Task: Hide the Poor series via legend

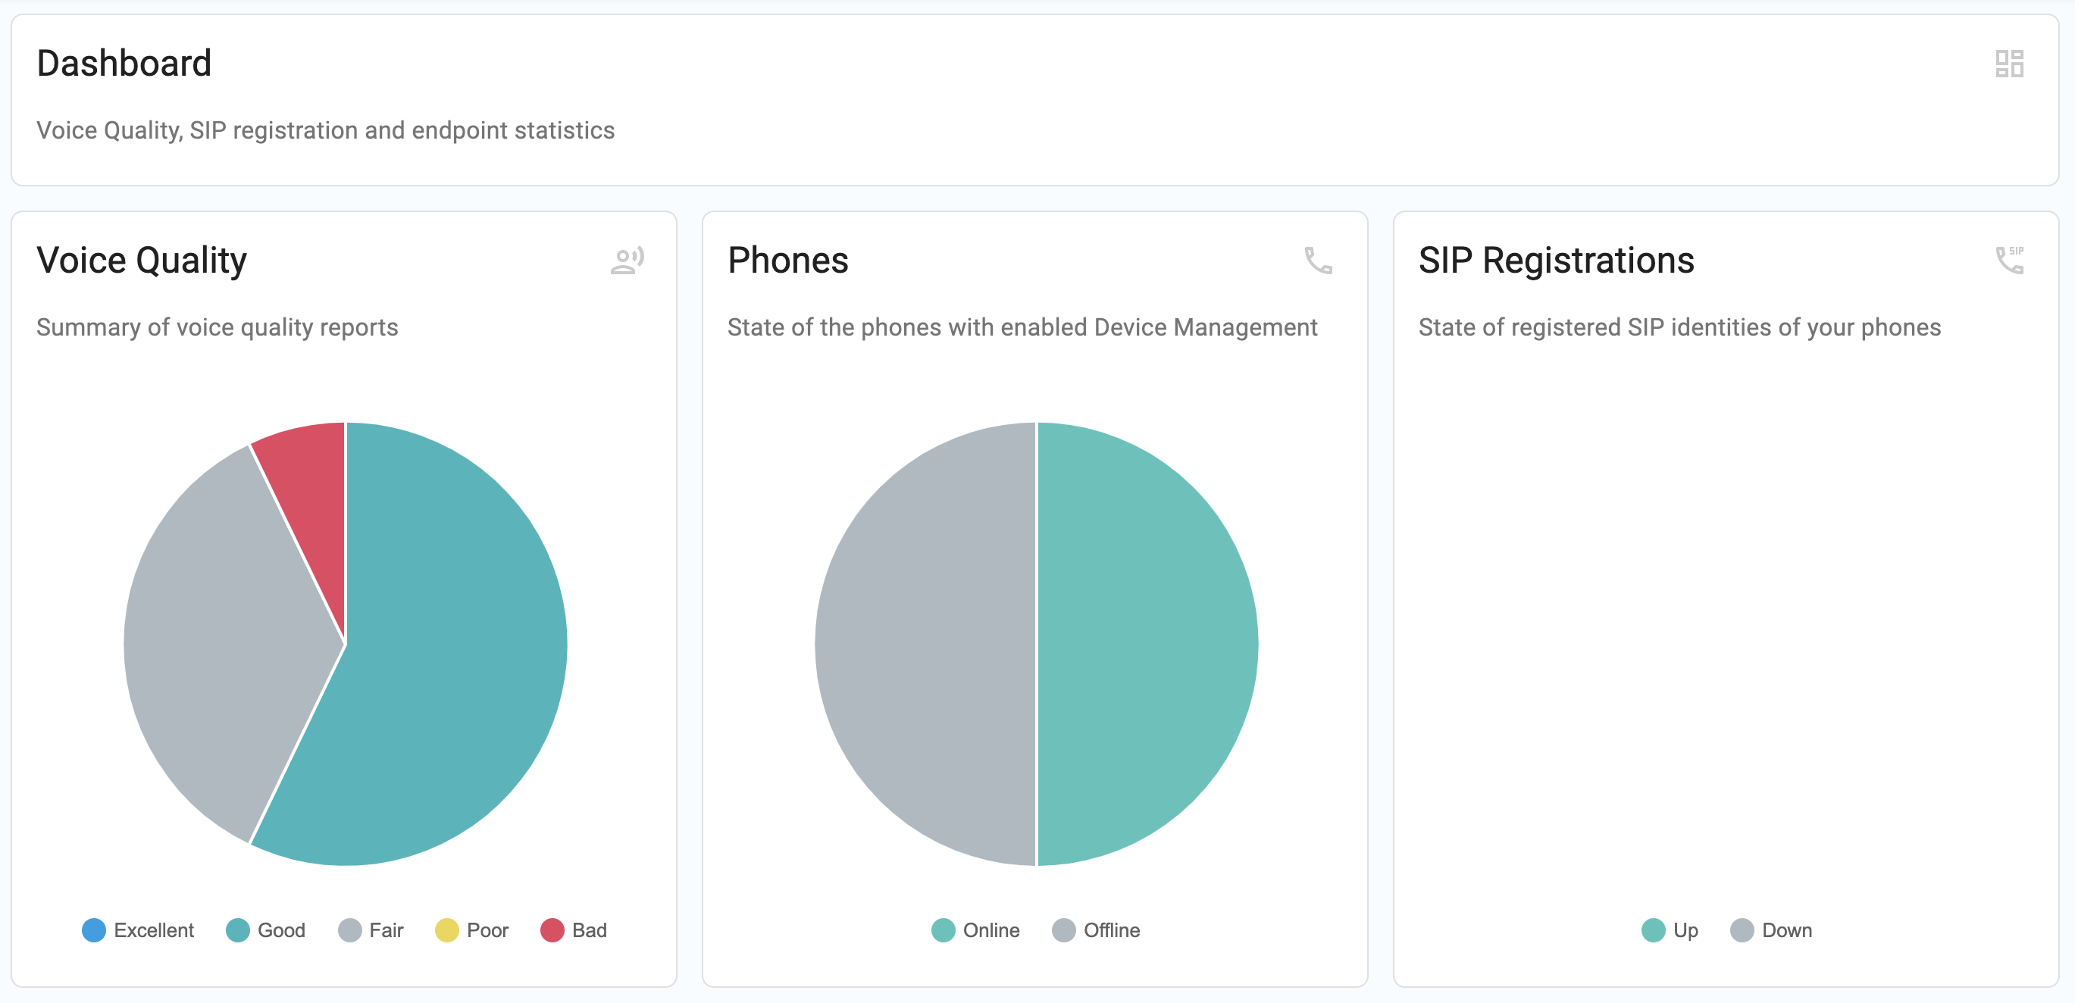Action: click(472, 930)
